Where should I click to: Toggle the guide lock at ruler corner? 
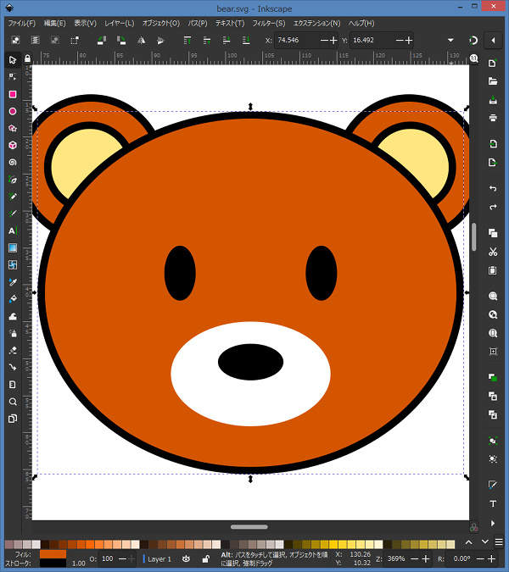pyautogui.click(x=27, y=58)
